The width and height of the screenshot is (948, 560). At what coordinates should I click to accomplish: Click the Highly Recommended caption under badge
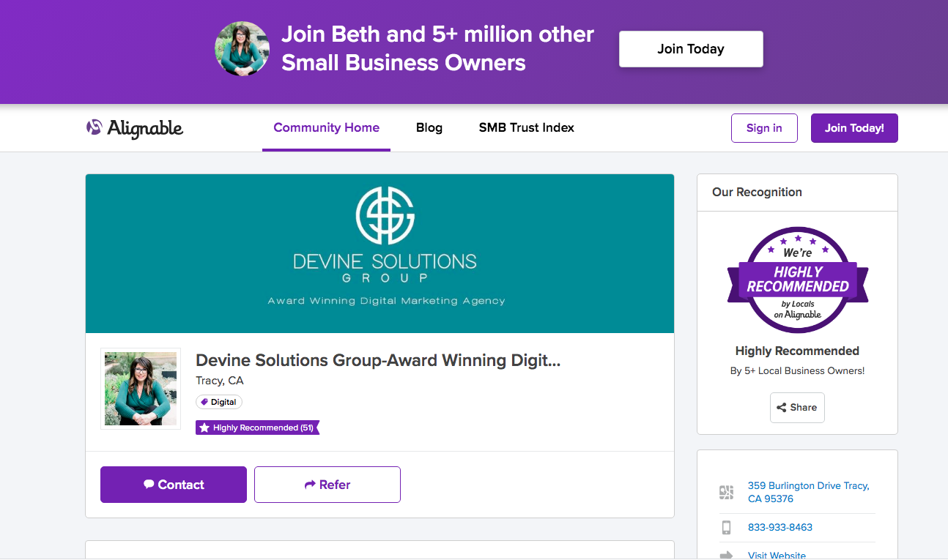[797, 351]
